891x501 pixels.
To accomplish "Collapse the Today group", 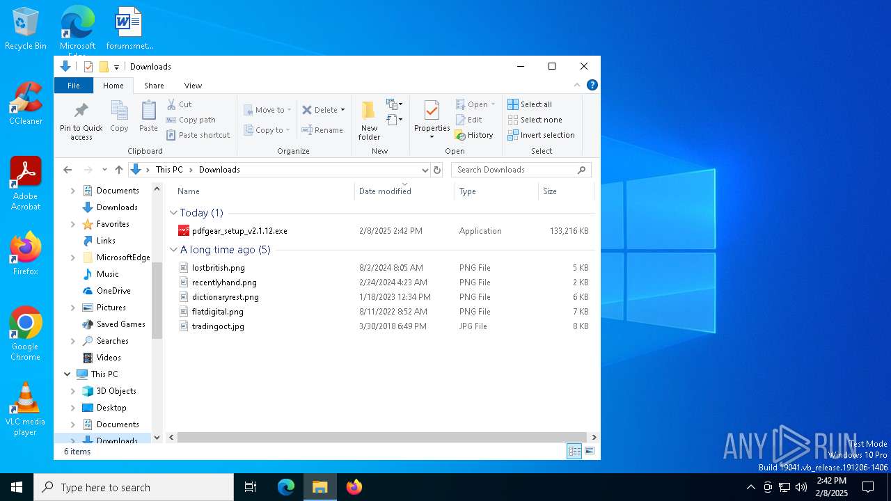I will click(173, 213).
